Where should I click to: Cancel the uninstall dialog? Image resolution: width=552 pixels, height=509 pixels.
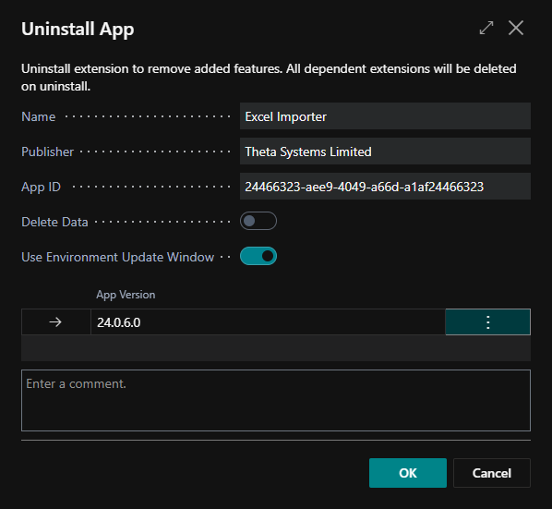coord(492,473)
